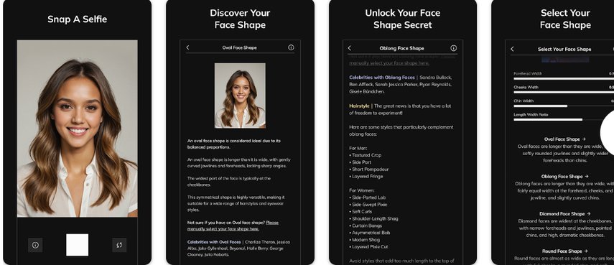
Task: Click 'Layered Pixie Cut' list item
Action: (368, 246)
